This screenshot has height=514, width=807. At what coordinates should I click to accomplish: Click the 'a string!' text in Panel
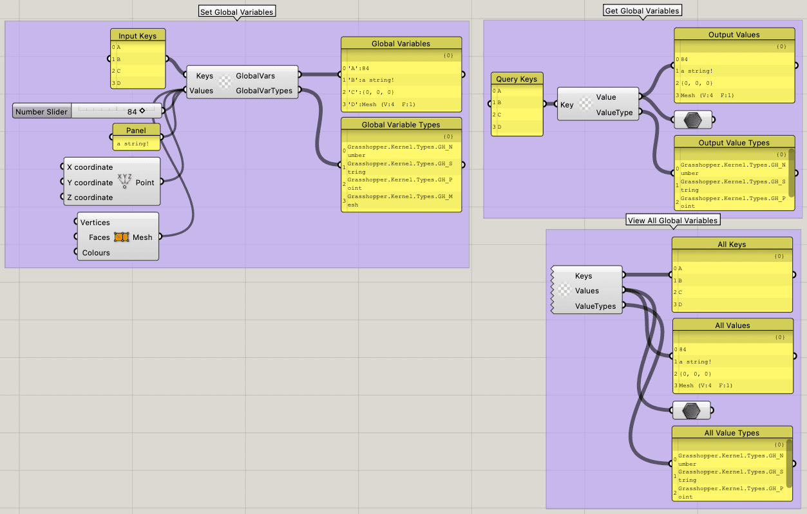pos(133,144)
